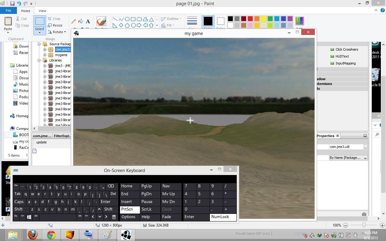Undo the last action using toolbar arrow
The width and height of the screenshot is (386, 241).
click(19, 4)
